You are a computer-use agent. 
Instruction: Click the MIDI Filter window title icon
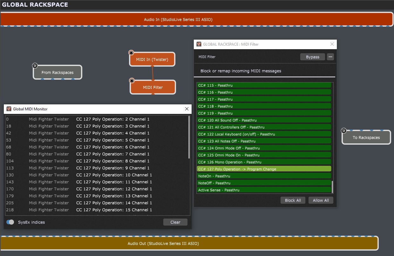pos(199,44)
